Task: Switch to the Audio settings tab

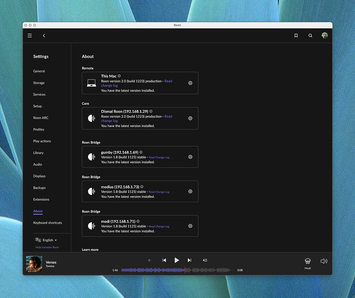Action: [x=37, y=164]
